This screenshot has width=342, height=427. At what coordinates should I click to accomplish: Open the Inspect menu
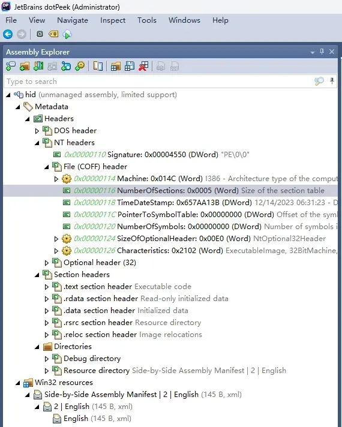[113, 20]
